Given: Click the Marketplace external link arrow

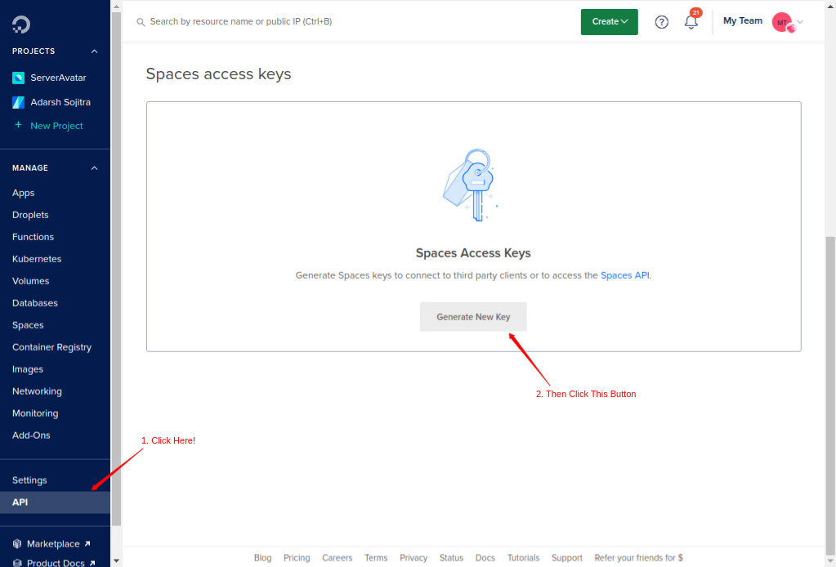Looking at the screenshot, I should (x=87, y=543).
